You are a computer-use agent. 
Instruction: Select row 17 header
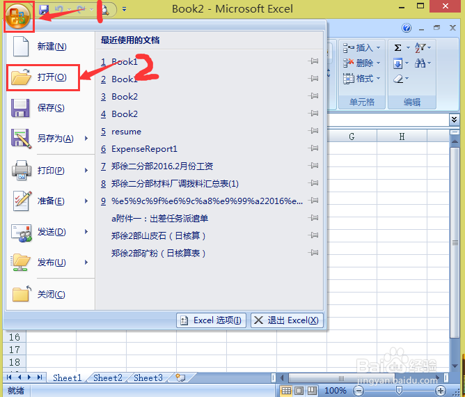(x=15, y=350)
